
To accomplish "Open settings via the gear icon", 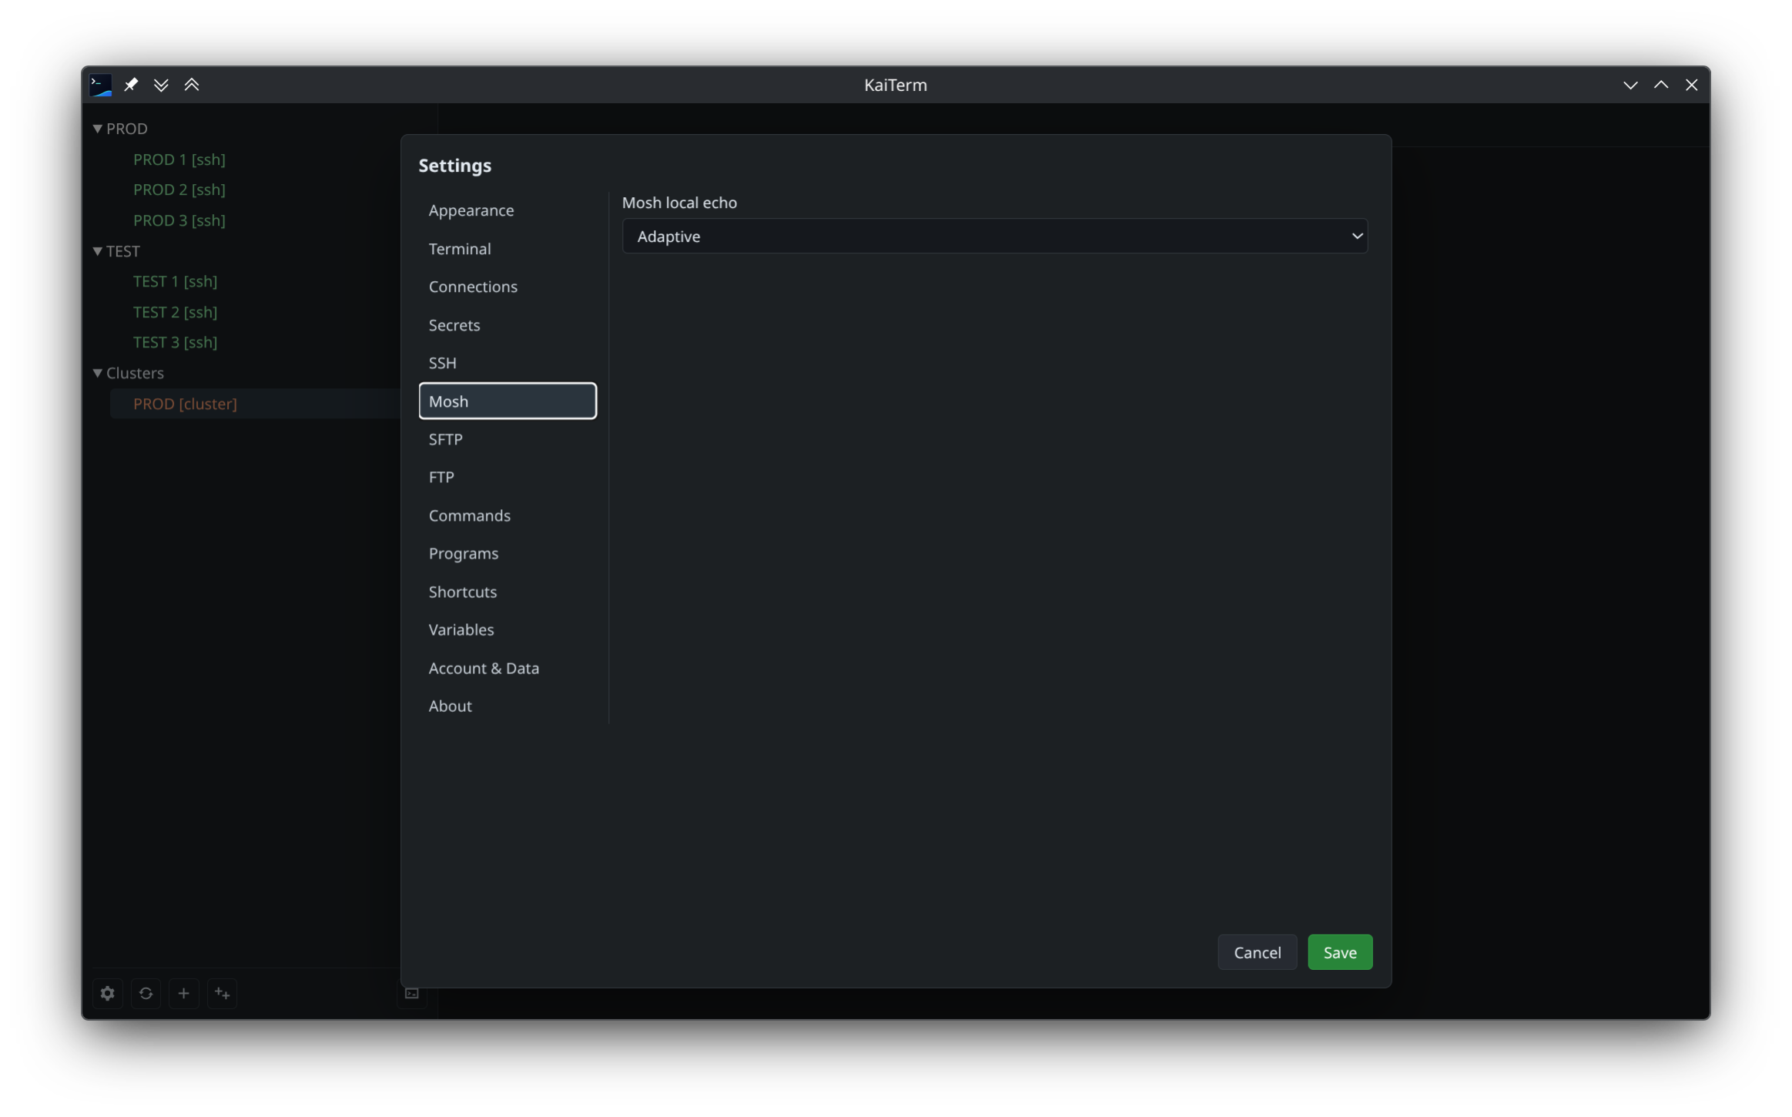I will click(x=108, y=993).
